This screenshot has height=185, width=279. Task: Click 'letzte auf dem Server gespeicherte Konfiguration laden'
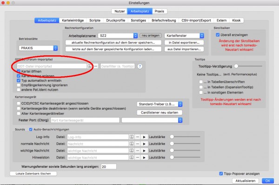point(113,49)
